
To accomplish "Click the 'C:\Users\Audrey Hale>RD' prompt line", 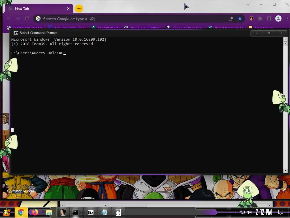I will (x=37, y=53).
